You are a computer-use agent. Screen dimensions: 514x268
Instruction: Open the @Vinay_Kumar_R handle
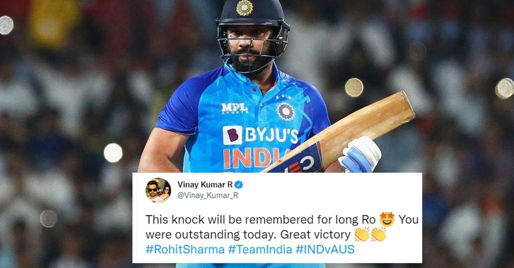tap(208, 195)
